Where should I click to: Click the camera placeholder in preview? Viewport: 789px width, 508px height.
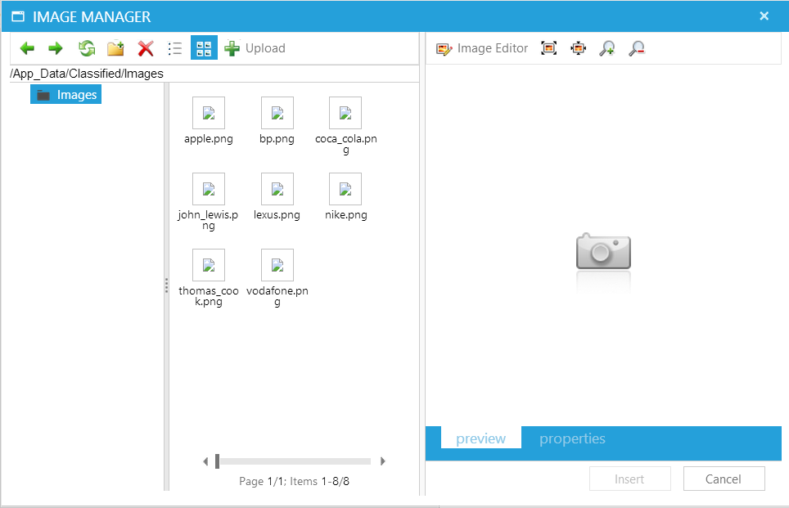click(x=603, y=251)
